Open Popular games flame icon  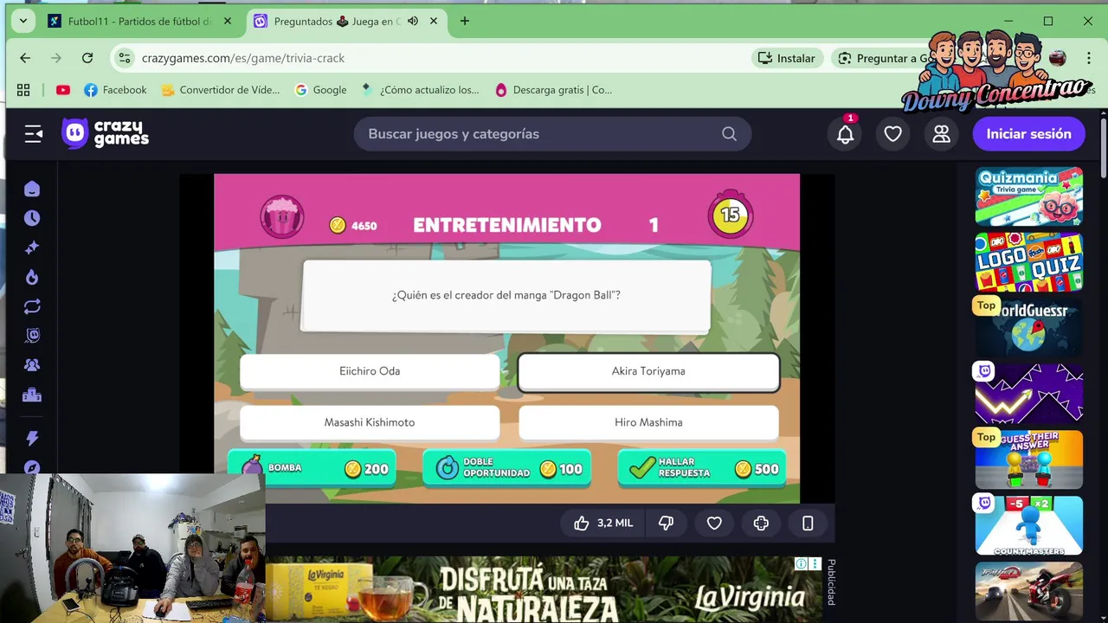click(32, 277)
